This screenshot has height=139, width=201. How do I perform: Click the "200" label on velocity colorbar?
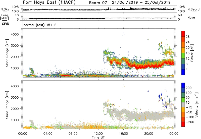click(189, 88)
